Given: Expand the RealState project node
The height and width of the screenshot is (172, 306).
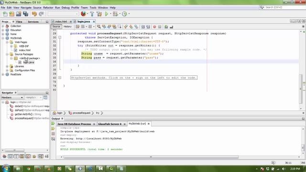Looking at the screenshot, I should (x=3, y=75).
